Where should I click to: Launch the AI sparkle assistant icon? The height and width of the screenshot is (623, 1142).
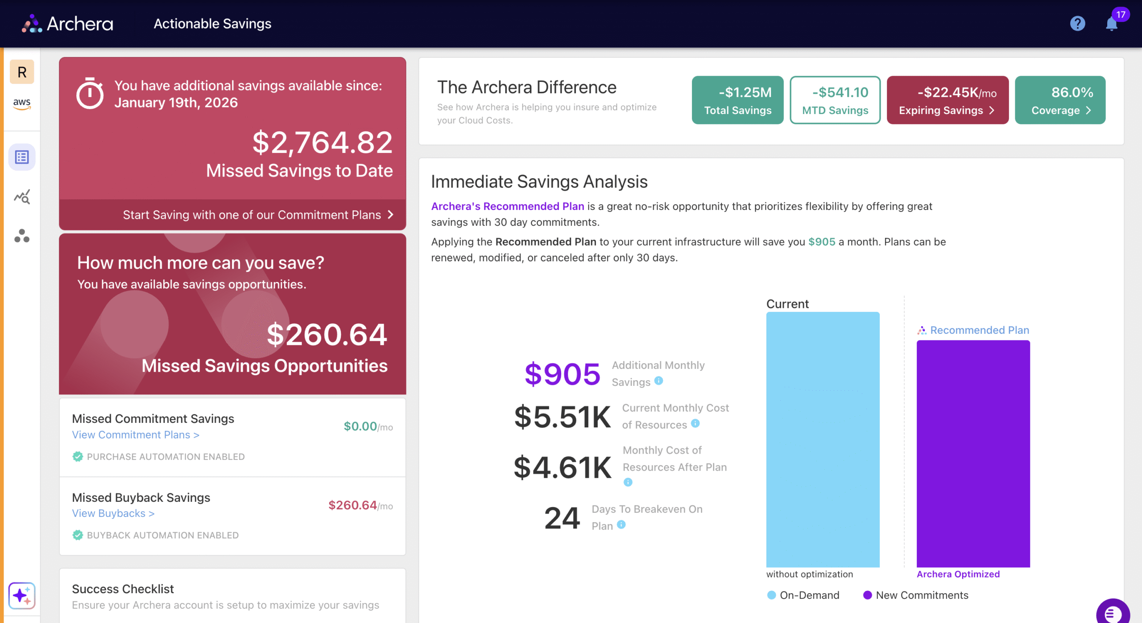22,595
